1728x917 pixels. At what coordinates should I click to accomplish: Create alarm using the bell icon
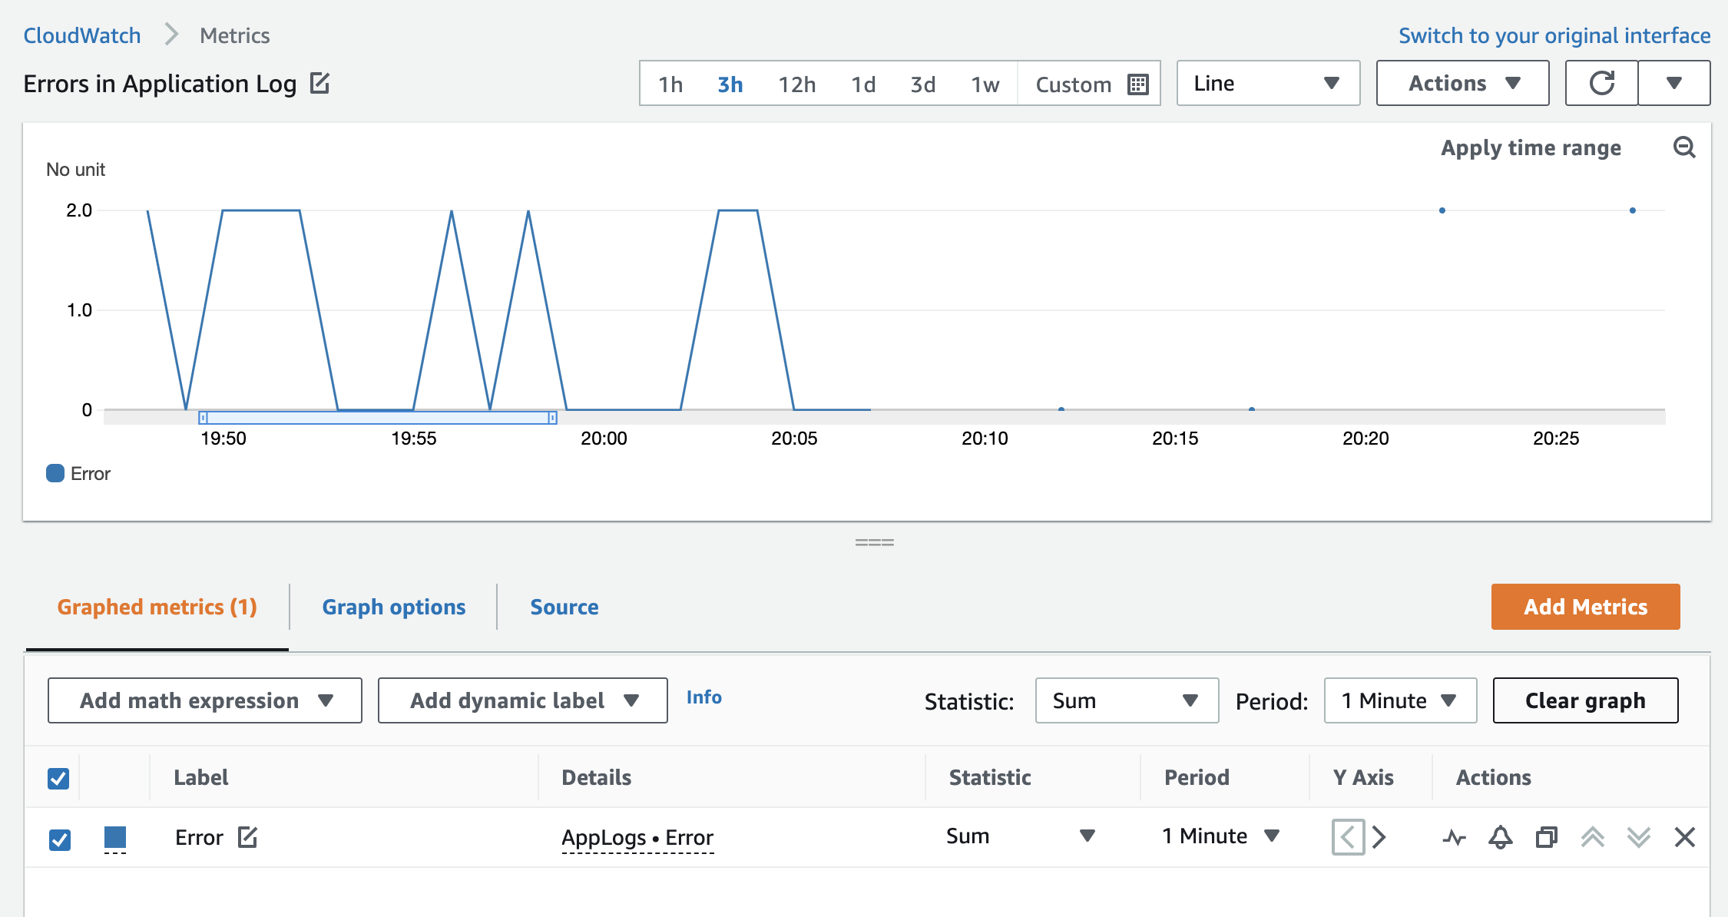tap(1500, 837)
